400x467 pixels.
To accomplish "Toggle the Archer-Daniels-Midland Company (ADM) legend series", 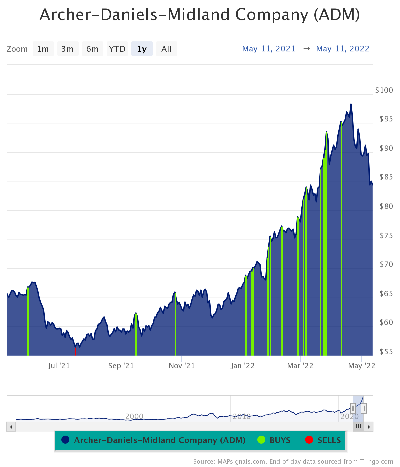I will (154, 440).
